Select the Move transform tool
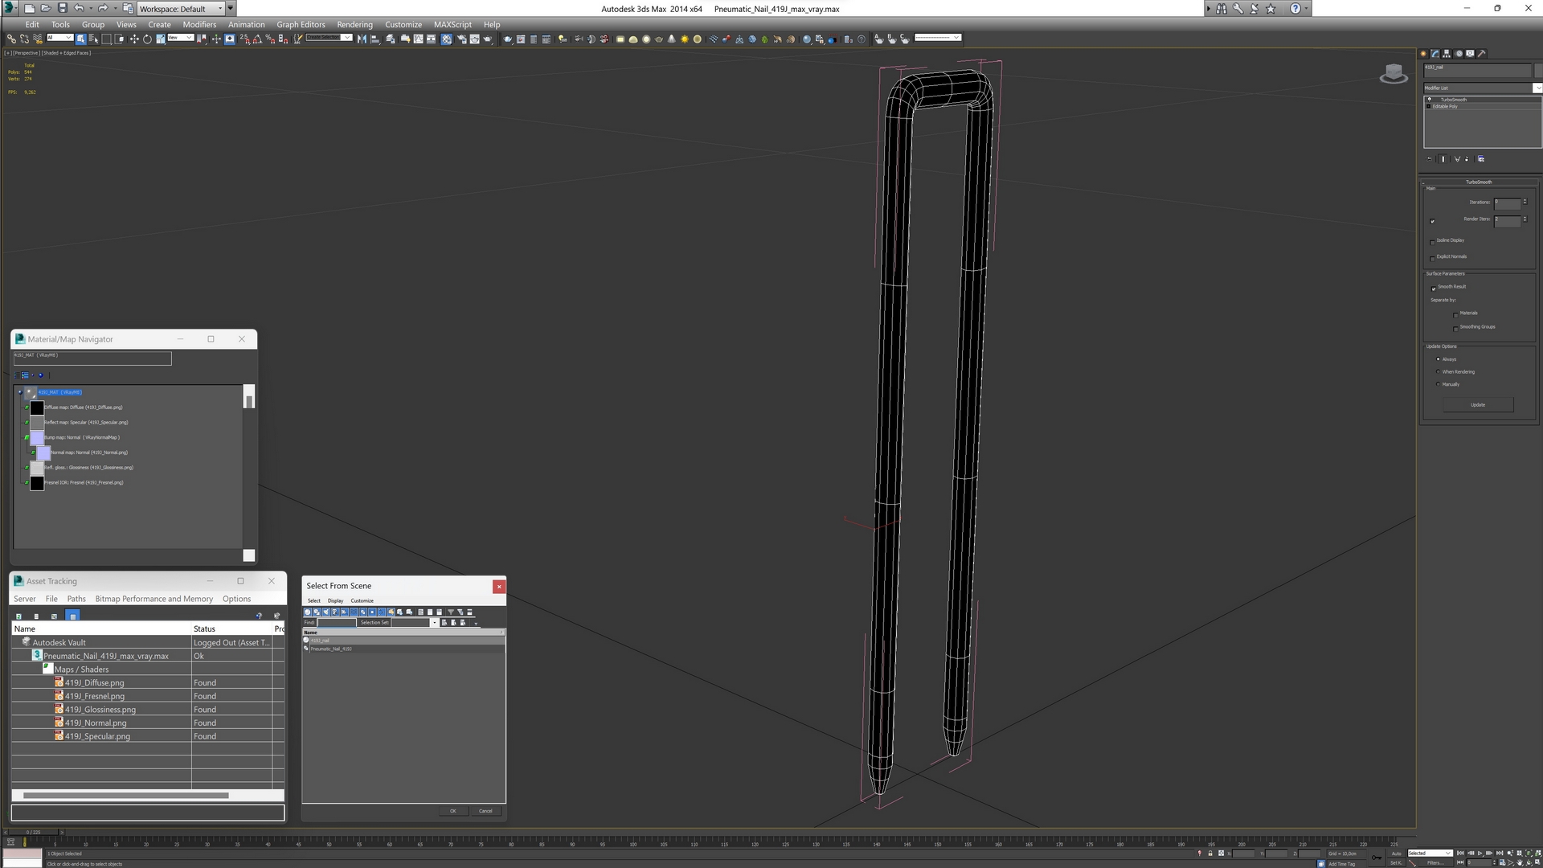 coord(134,39)
